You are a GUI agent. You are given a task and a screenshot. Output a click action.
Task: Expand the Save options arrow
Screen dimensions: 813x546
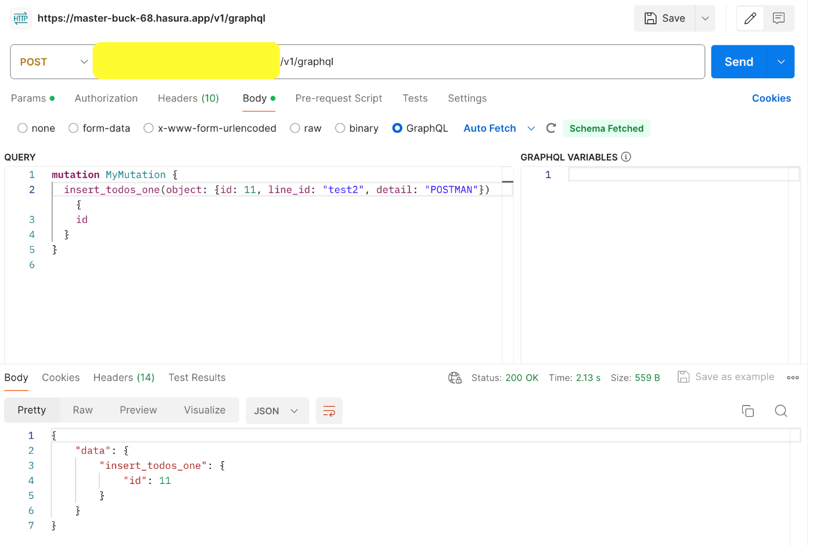click(x=705, y=19)
